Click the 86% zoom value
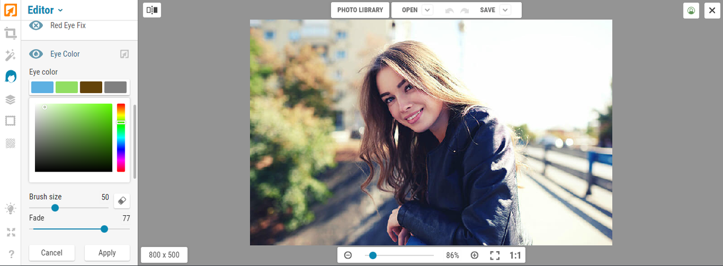The image size is (723, 266). tap(452, 255)
